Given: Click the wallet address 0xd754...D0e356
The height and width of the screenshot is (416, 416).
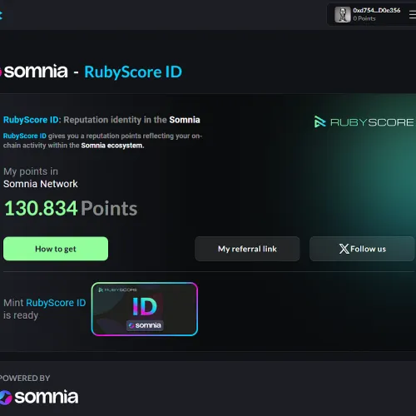Looking at the screenshot, I should [x=377, y=11].
